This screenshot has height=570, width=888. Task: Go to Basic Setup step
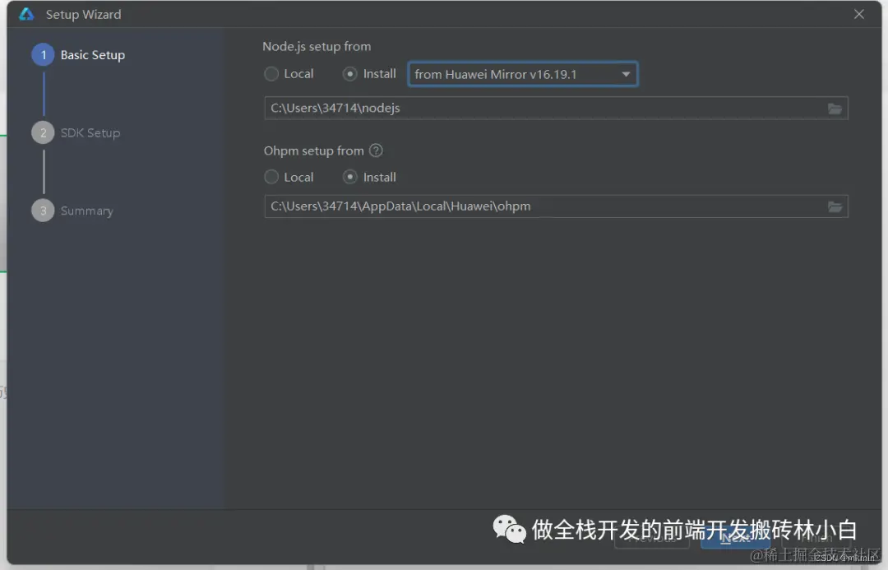[x=79, y=55]
